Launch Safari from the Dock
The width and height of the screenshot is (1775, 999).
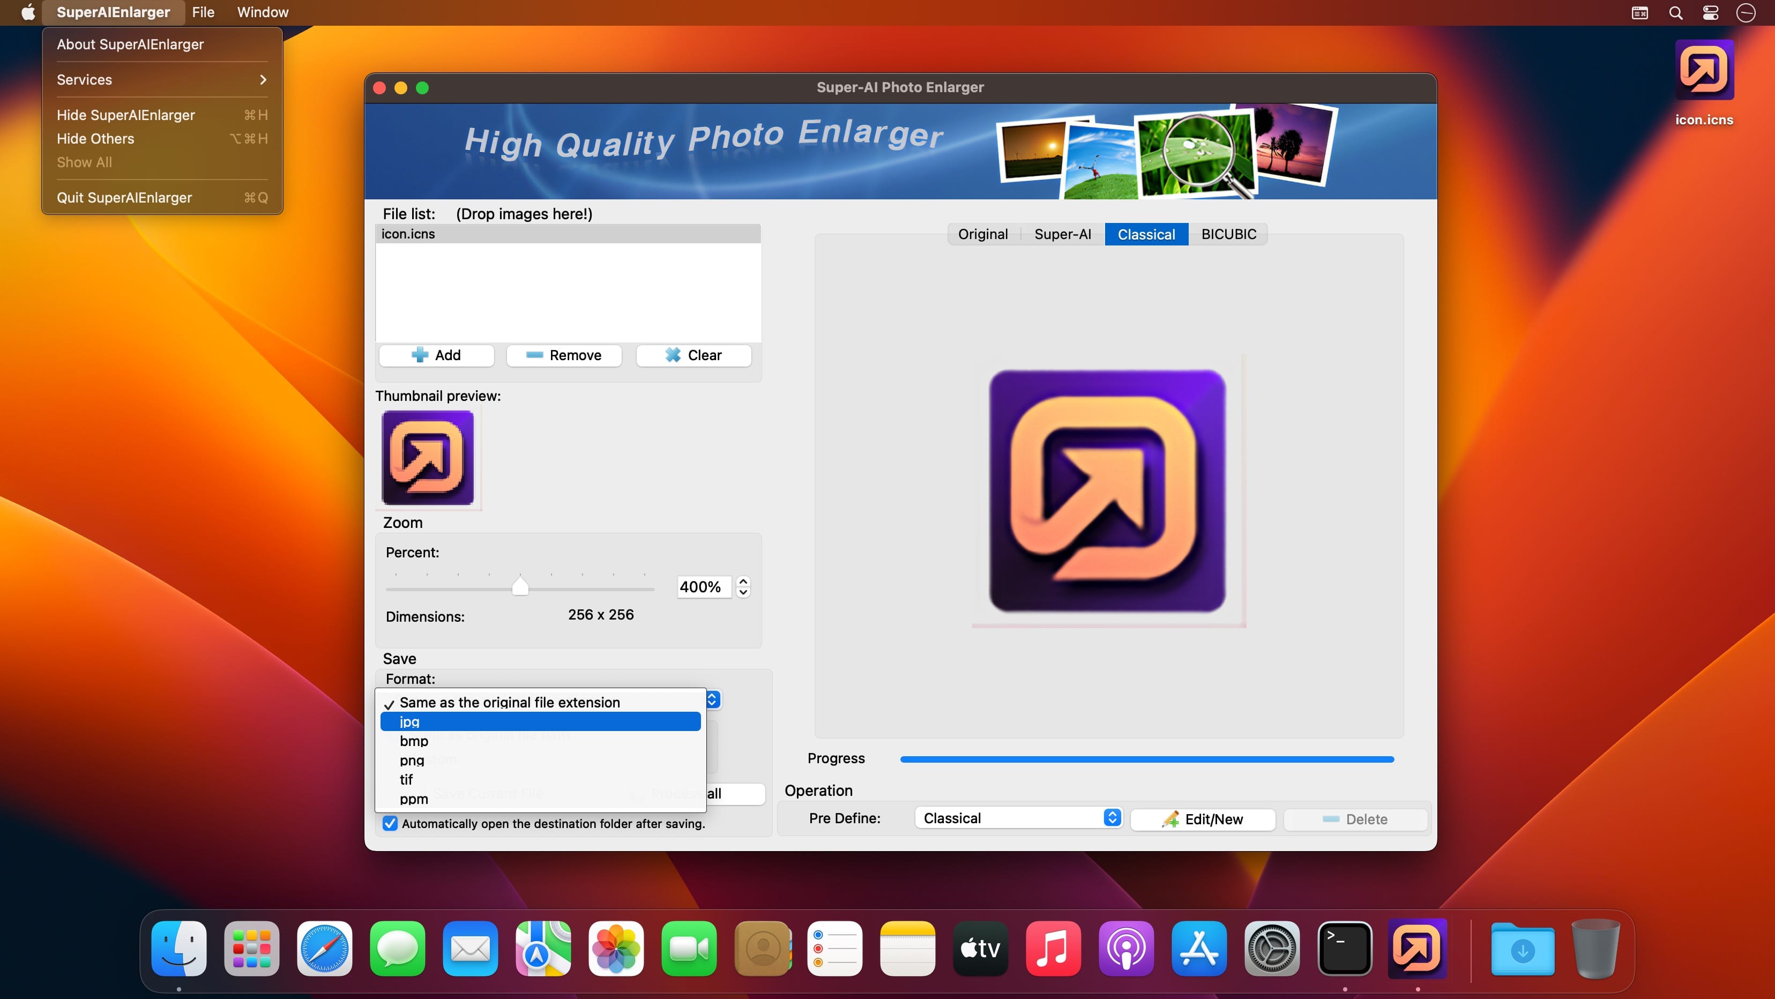point(325,949)
